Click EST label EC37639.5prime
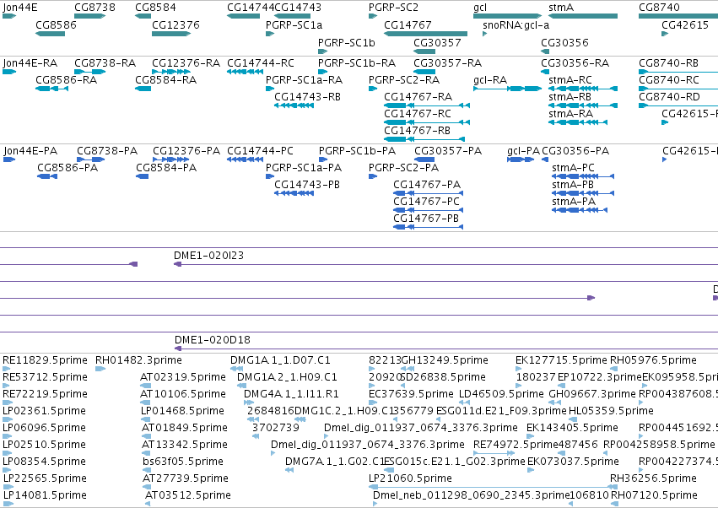Viewport: 718px width, 508px height. [411, 394]
